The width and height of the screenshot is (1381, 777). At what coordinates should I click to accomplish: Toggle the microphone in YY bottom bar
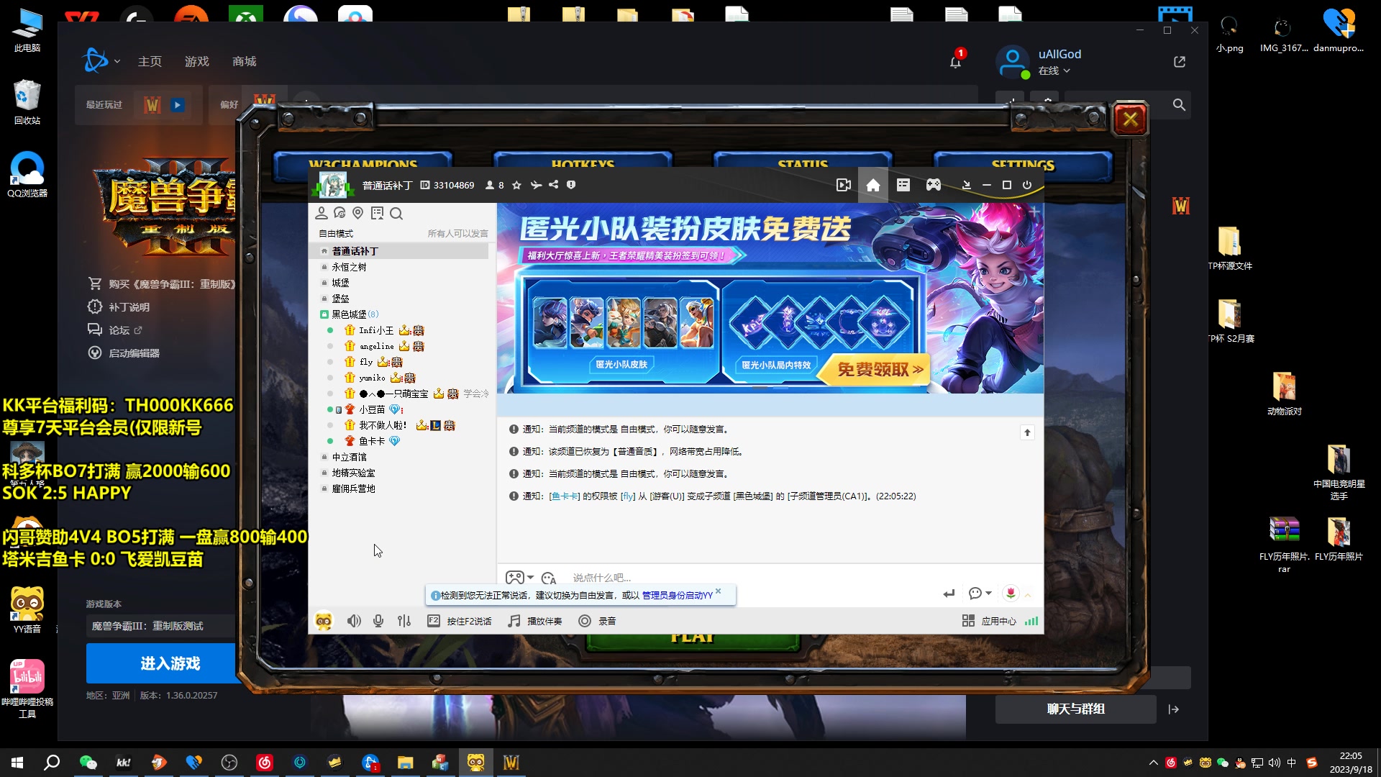(378, 621)
